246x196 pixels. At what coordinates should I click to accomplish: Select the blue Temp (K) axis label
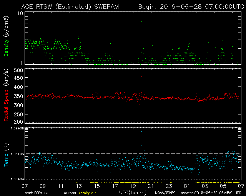pyautogui.click(x=6, y=154)
